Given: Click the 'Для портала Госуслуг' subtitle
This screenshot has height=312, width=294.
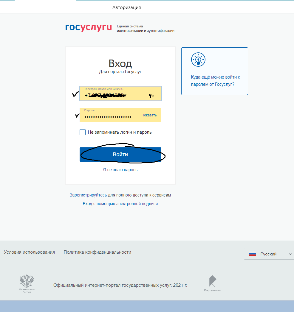Looking at the screenshot, I should tap(120, 72).
